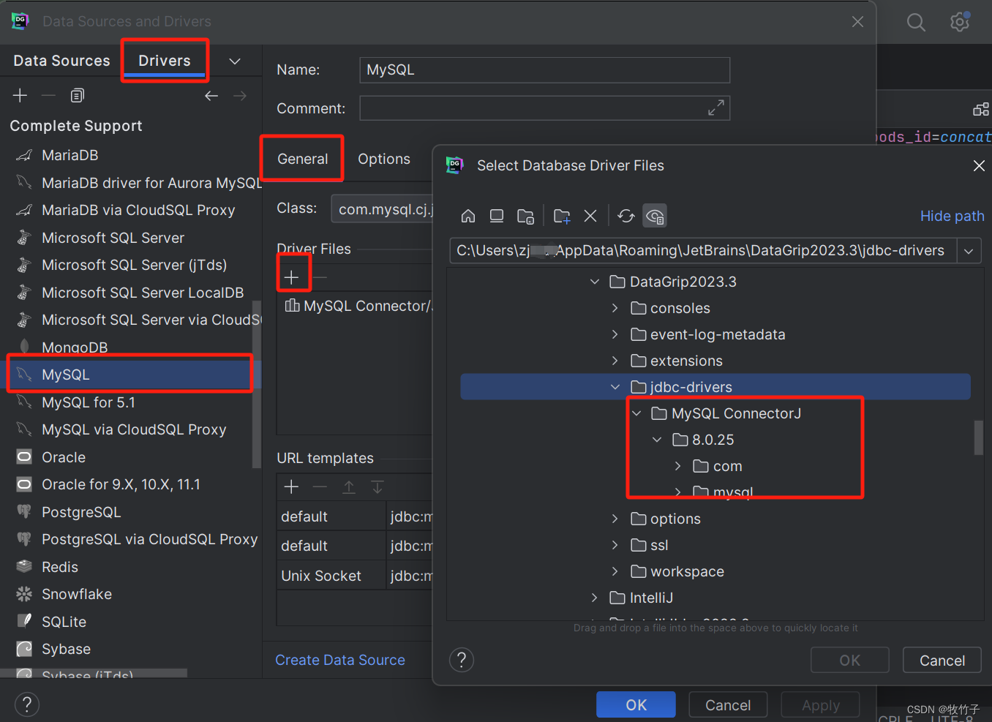Click the Desktop directory icon in file chooser
Viewport: 992px width, 722px height.
click(497, 216)
